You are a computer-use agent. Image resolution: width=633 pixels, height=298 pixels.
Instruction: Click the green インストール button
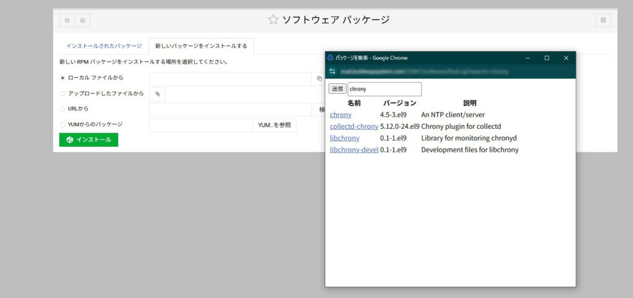point(88,140)
